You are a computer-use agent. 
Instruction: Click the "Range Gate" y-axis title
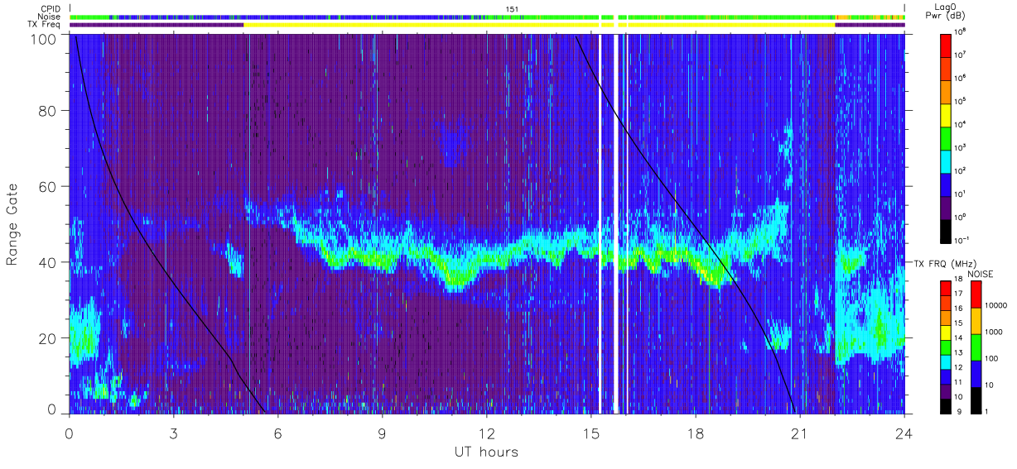pyautogui.click(x=12, y=223)
